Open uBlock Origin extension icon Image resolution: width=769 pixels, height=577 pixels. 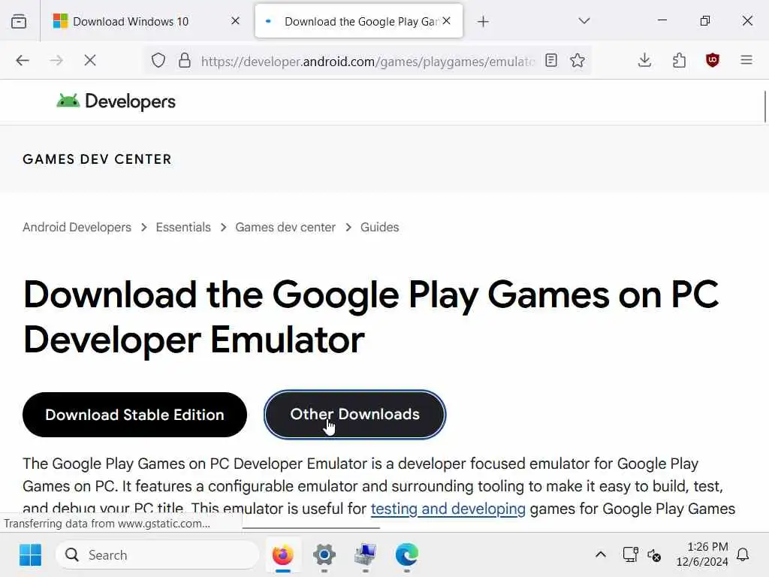pos(713,60)
